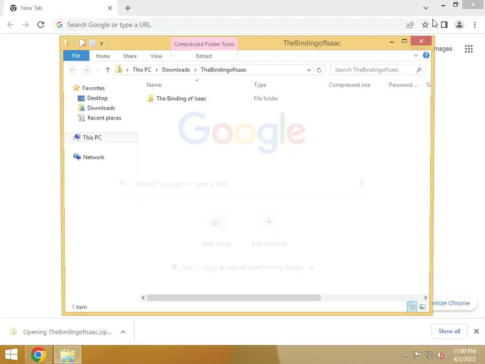
Task: Go up one folder level
Action: point(108,70)
